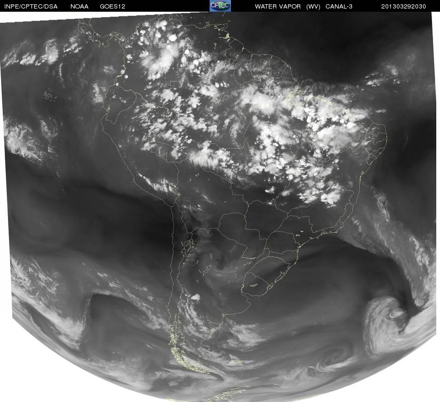
Task: Click the CPTEC logo in the header
Action: coord(220,6)
